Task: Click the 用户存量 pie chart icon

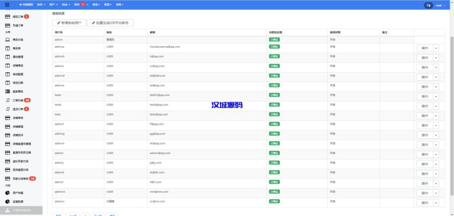Action: click(8, 193)
